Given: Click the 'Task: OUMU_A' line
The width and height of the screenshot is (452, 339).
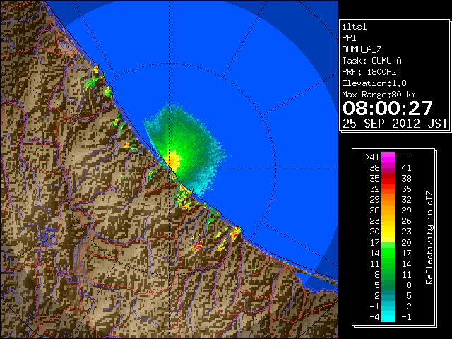Looking at the screenshot, I should 372,61.
